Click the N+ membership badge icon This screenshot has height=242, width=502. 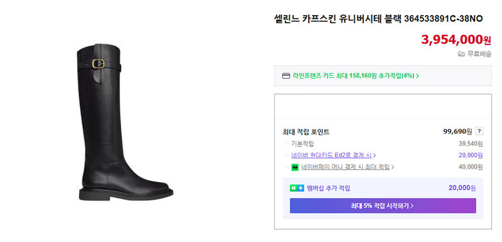[297, 188]
